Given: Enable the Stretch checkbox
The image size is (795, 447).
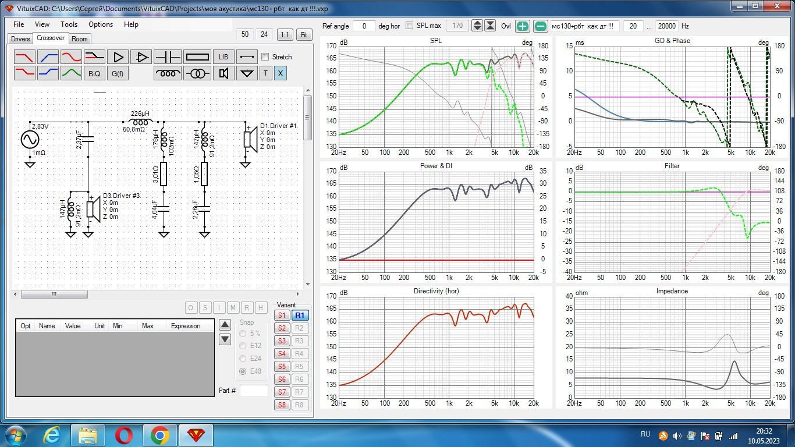Looking at the screenshot, I should (x=265, y=57).
